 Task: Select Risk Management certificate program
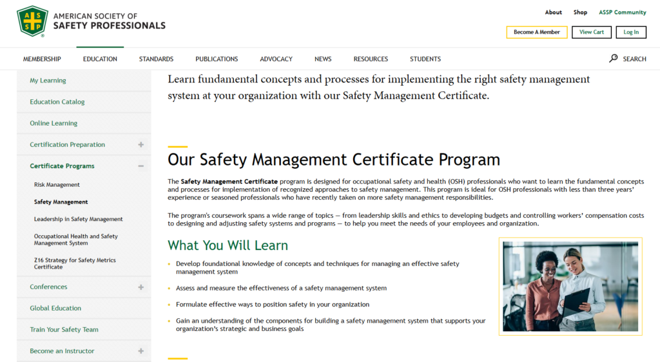point(57,185)
